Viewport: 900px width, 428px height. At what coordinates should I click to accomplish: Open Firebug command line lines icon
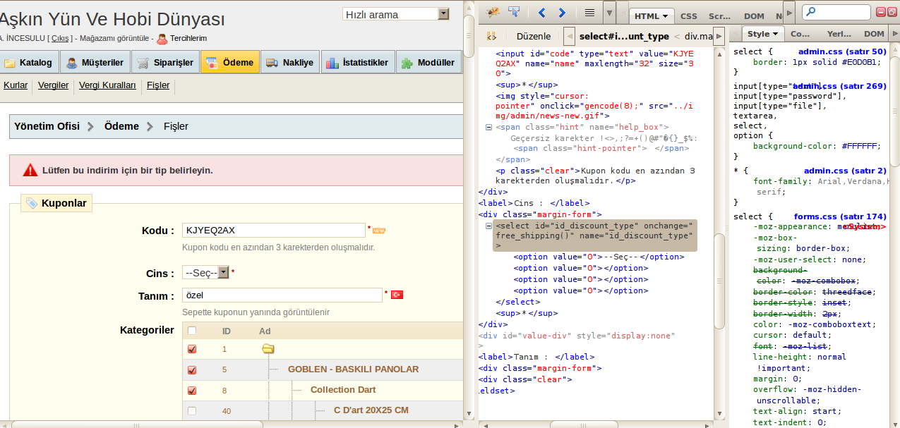coord(589,13)
